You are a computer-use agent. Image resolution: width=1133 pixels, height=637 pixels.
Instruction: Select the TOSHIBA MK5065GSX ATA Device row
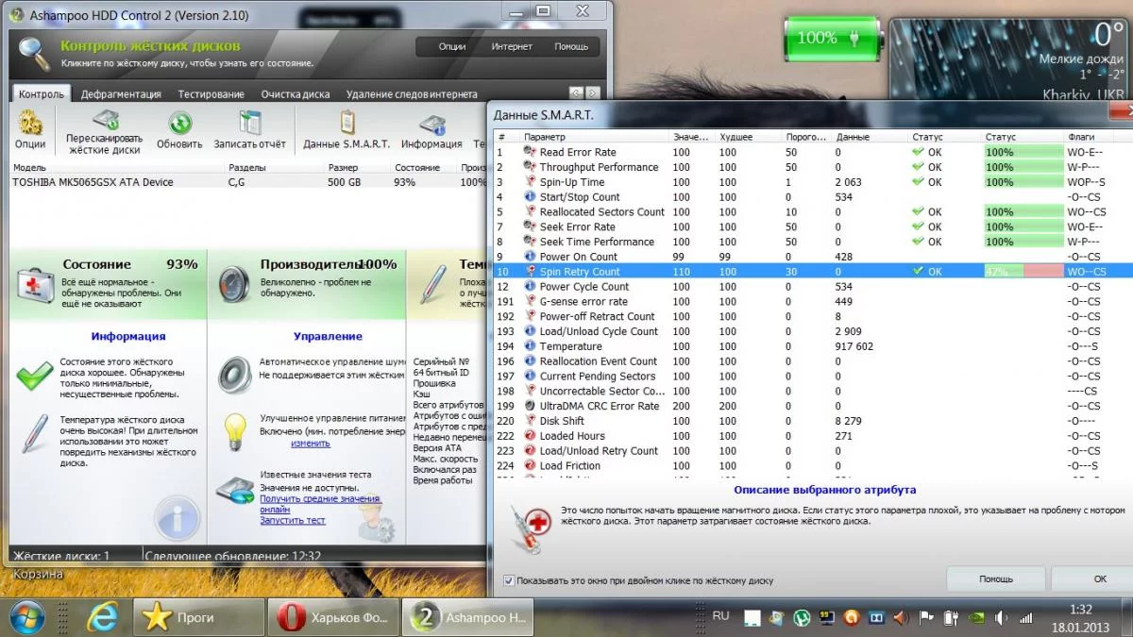pyautogui.click(x=248, y=182)
